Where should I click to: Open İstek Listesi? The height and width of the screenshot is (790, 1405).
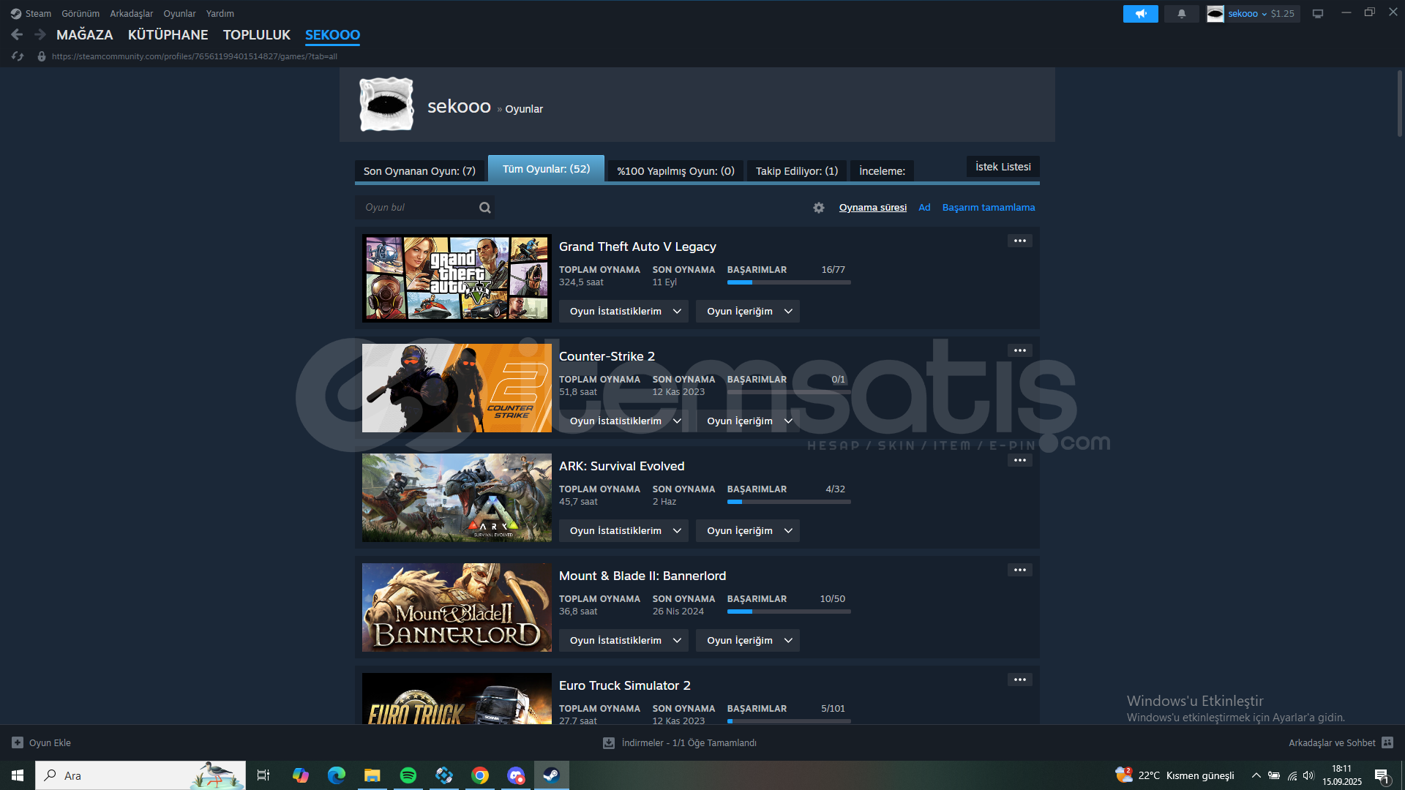pos(1003,167)
